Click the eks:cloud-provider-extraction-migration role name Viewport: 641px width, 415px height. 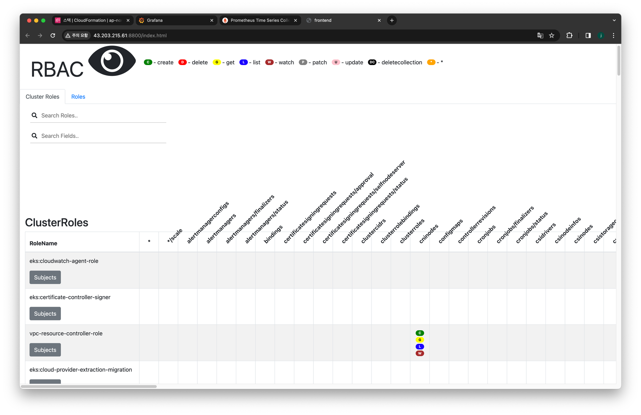81,369
